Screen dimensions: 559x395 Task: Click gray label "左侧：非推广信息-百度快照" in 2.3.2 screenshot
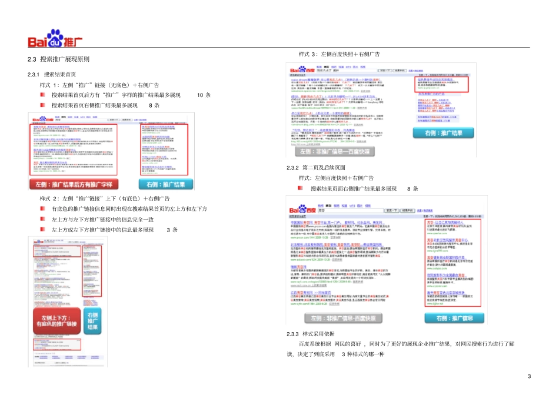tap(343, 318)
